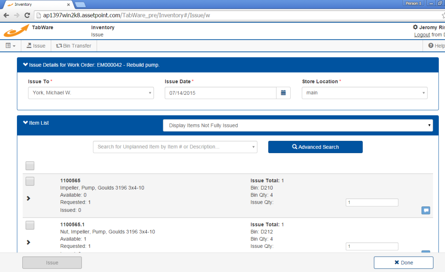
Task: Click the Bin Transfer toolbar icon
Action: [x=73, y=45]
